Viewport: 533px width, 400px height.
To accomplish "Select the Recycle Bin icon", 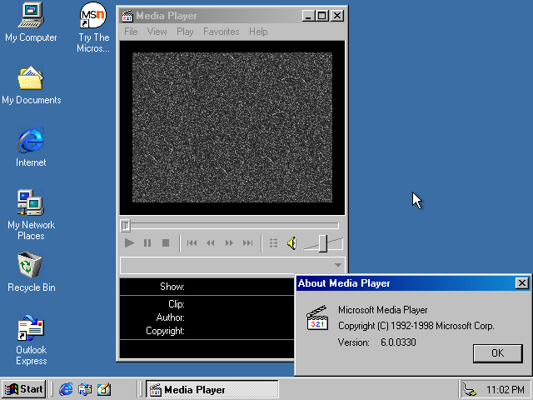I will (31, 272).
